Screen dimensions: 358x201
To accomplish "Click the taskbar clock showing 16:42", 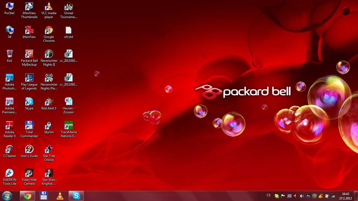I will (x=346, y=196).
